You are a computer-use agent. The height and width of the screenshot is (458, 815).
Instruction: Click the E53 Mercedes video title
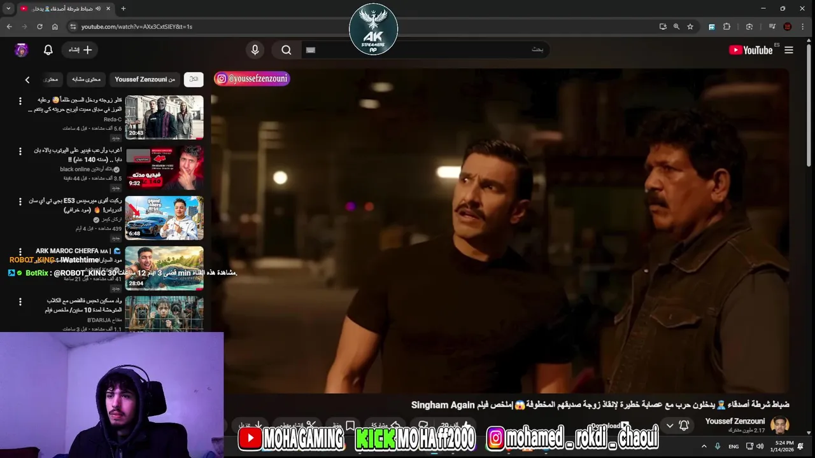pos(75,205)
